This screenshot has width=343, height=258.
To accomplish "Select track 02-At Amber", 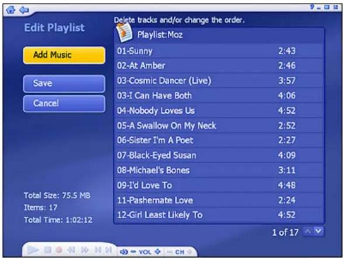I will 219,66.
